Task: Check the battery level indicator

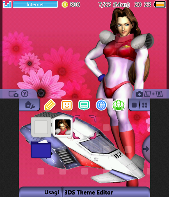Action: (x=160, y=5)
